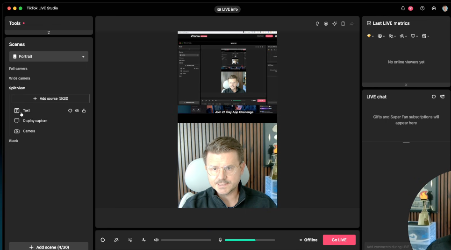Screen dimensions: 451x250
Task: Go to the home icon
Action: coord(434,8)
